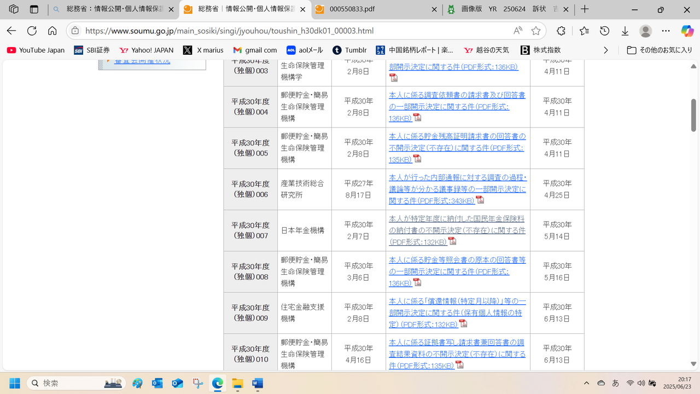Open Snipping Tool on taskbar
700x394 pixels.
click(x=198, y=383)
